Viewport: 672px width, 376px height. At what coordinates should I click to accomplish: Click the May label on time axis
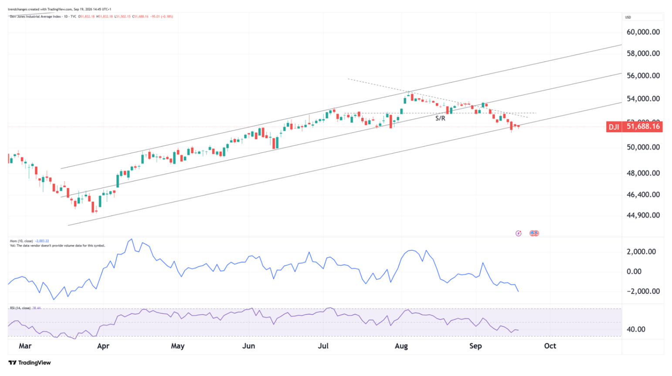click(x=177, y=346)
